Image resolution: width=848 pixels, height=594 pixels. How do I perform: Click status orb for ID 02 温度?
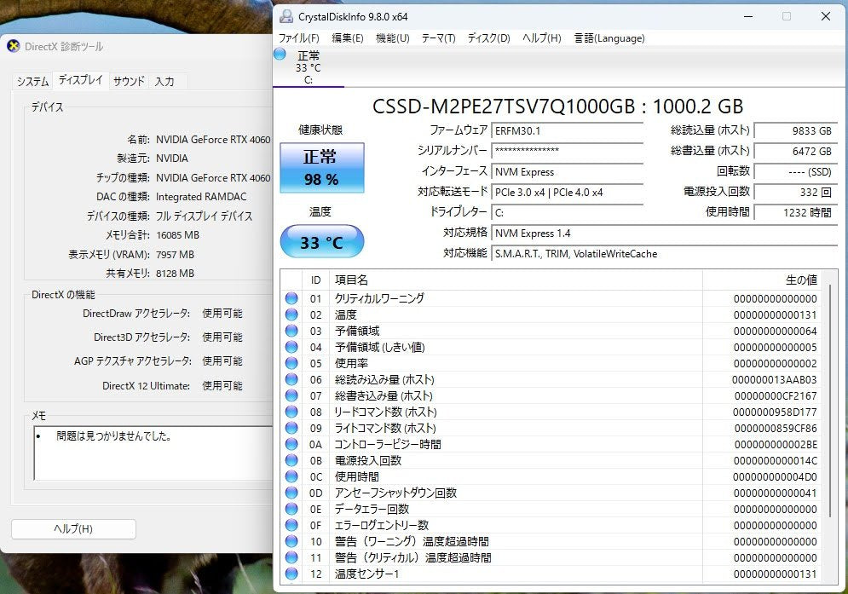coord(291,314)
